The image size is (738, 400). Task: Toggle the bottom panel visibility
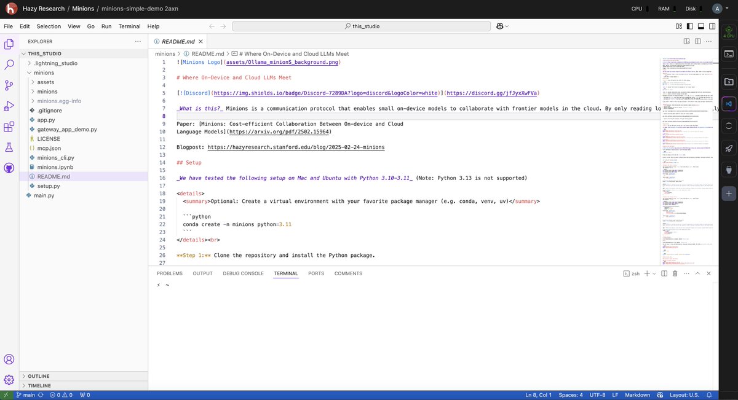700,26
